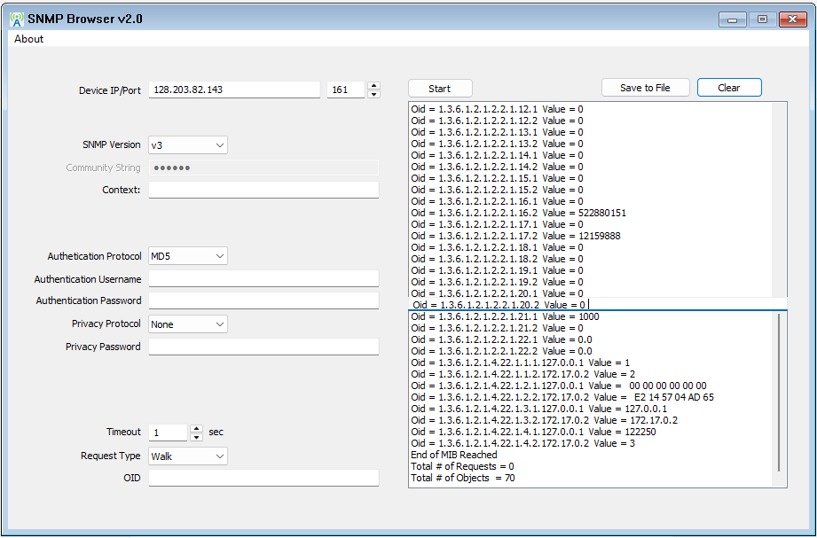Start the SNMP walk
This screenshot has height=538, width=817.
pos(439,87)
